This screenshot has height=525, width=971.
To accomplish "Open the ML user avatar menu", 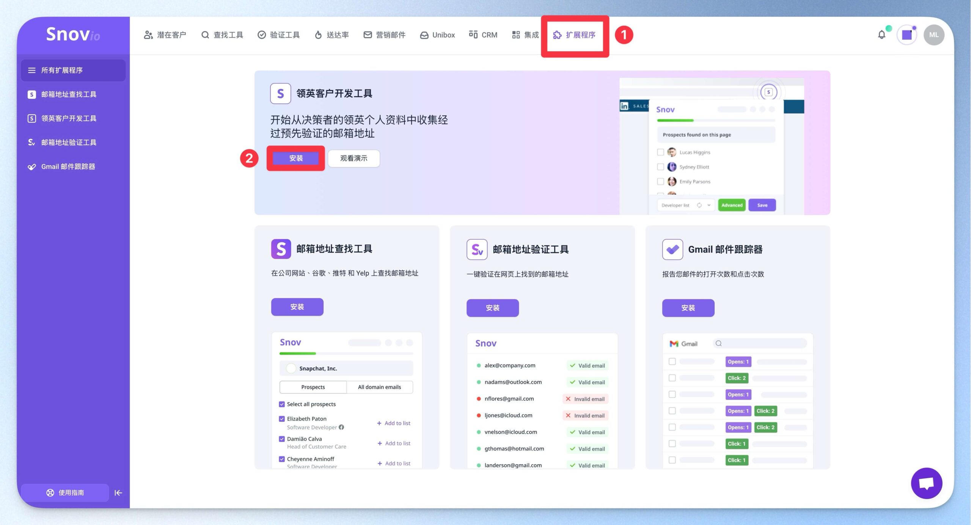I will pos(933,35).
